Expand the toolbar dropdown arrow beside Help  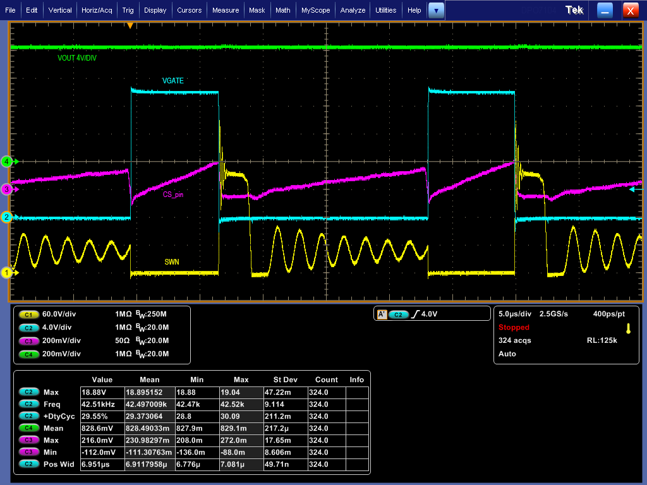click(436, 10)
